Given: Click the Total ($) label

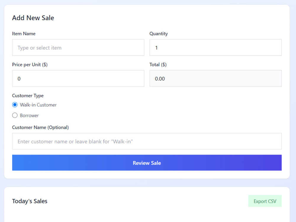Looking at the screenshot, I should [x=158, y=65].
